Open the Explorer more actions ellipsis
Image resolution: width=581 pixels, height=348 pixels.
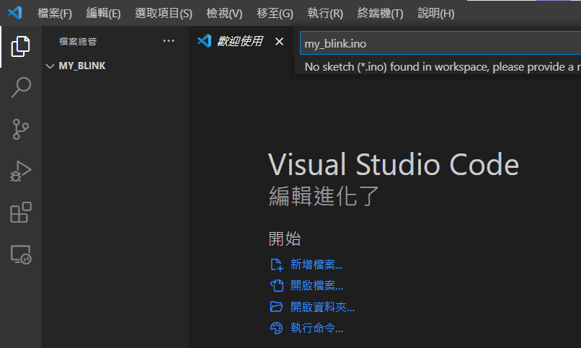click(x=169, y=41)
